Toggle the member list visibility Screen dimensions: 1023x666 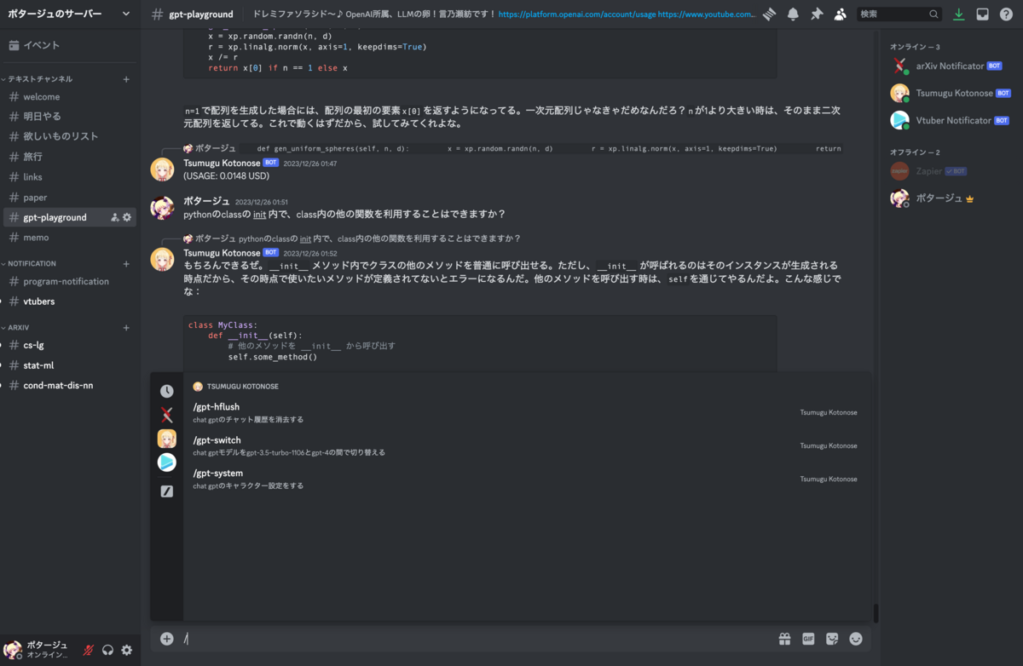pyautogui.click(x=840, y=14)
